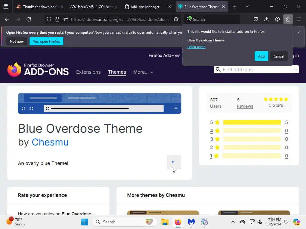This screenshot has height=229, width=306.
Task: Expand the More... dropdown menu
Action: (x=143, y=72)
